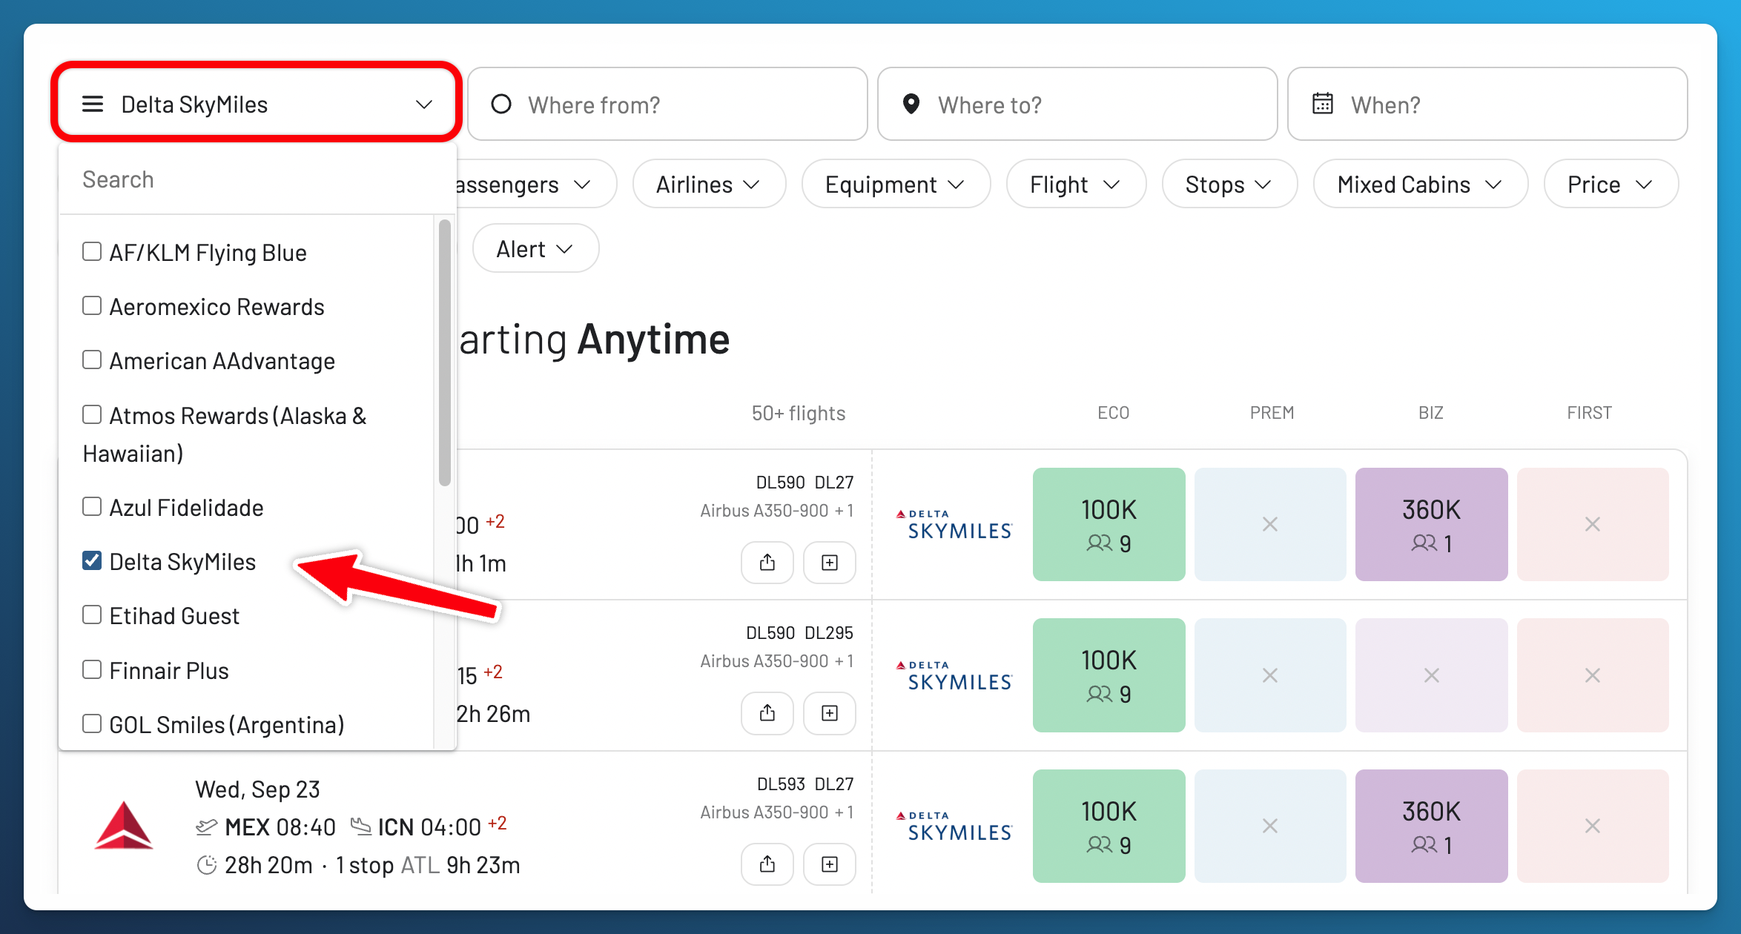Select Finnair Plus checkbox
1741x934 pixels.
pos(92,669)
